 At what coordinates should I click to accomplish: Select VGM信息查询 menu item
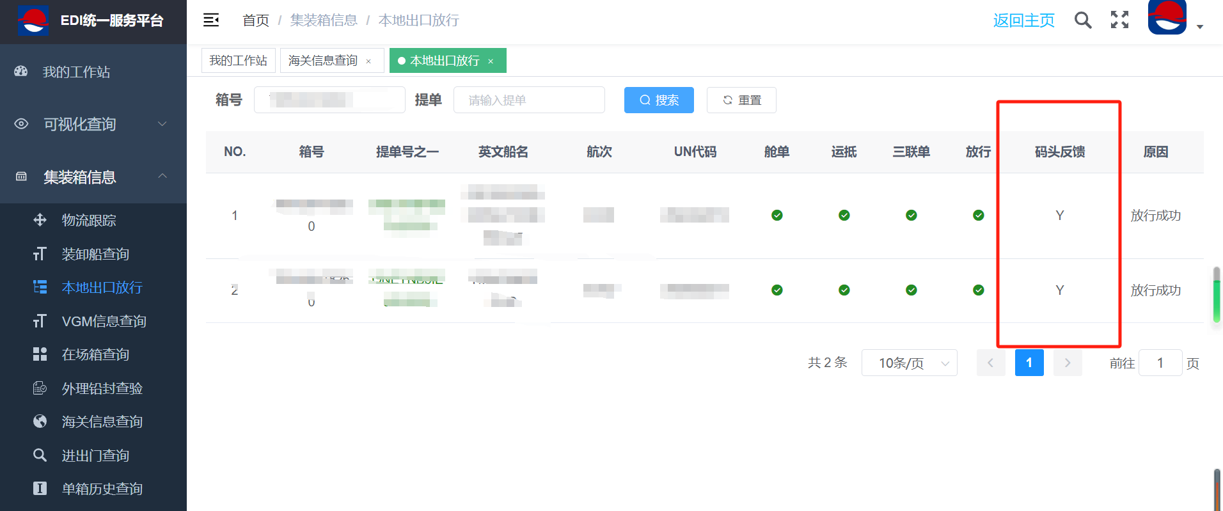[104, 322]
